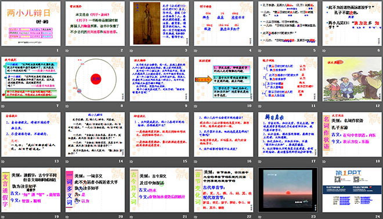This screenshot has width=383, height=219.
Task: Click the animation star below slide 20
Action: click(67, 217)
